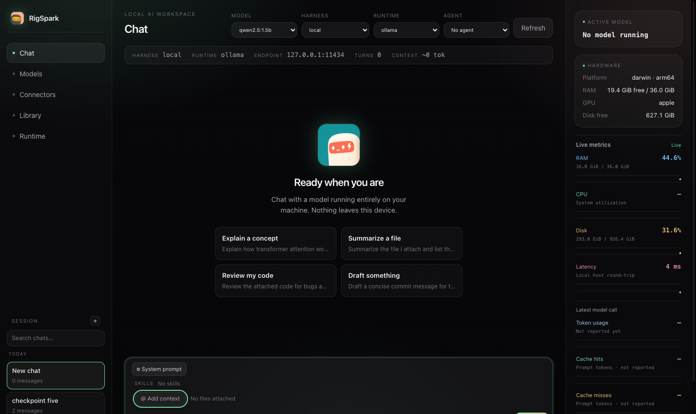Click the Token usage metric label

tap(592, 323)
